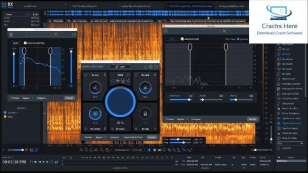This screenshot has height=173, width=308.
Task: Adjust the Filter Q slider in De-hum
Action: pos(241,100)
